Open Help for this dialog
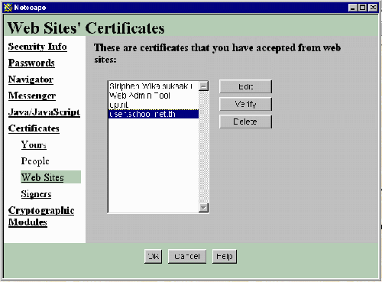Viewport: 382px width, 282px height. 225,256
